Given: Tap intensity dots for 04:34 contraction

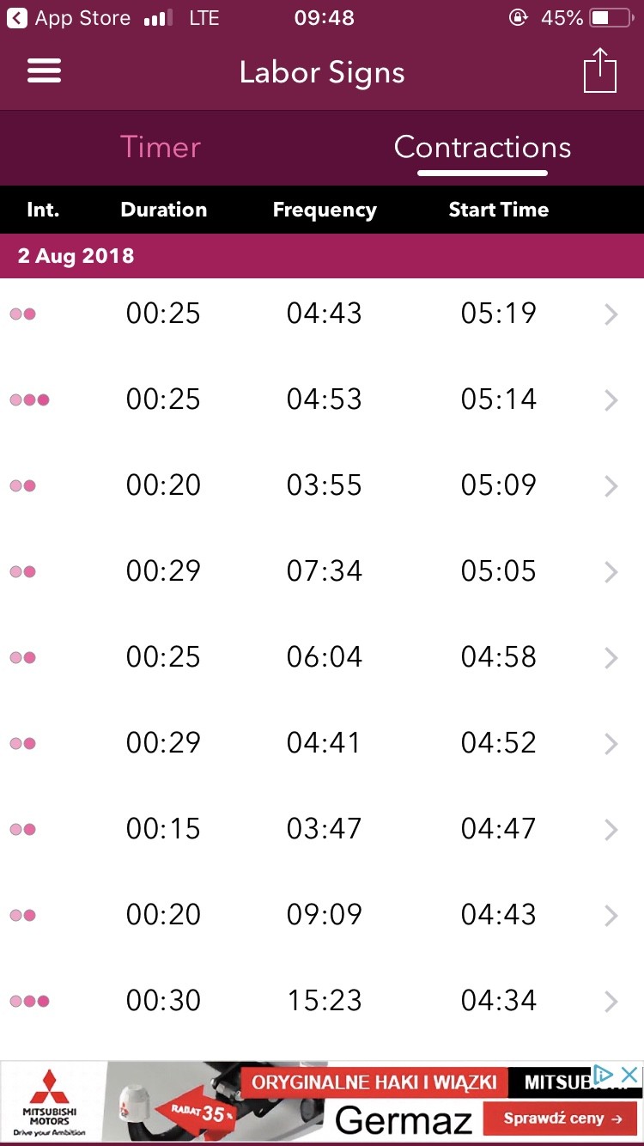Looking at the screenshot, I should [x=29, y=1001].
